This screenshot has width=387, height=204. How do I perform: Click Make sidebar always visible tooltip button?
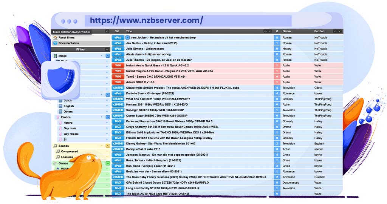[71, 32]
